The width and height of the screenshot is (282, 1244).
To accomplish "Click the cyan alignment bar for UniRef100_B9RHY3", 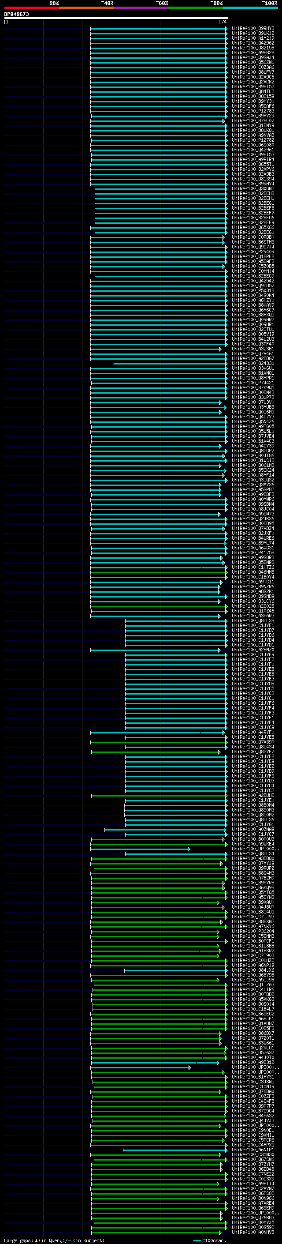I will [159, 29].
